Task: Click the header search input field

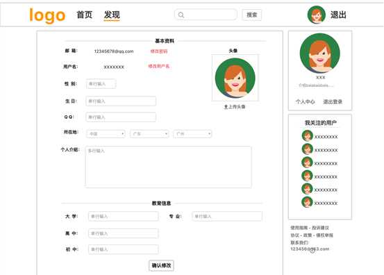Action: (x=206, y=15)
